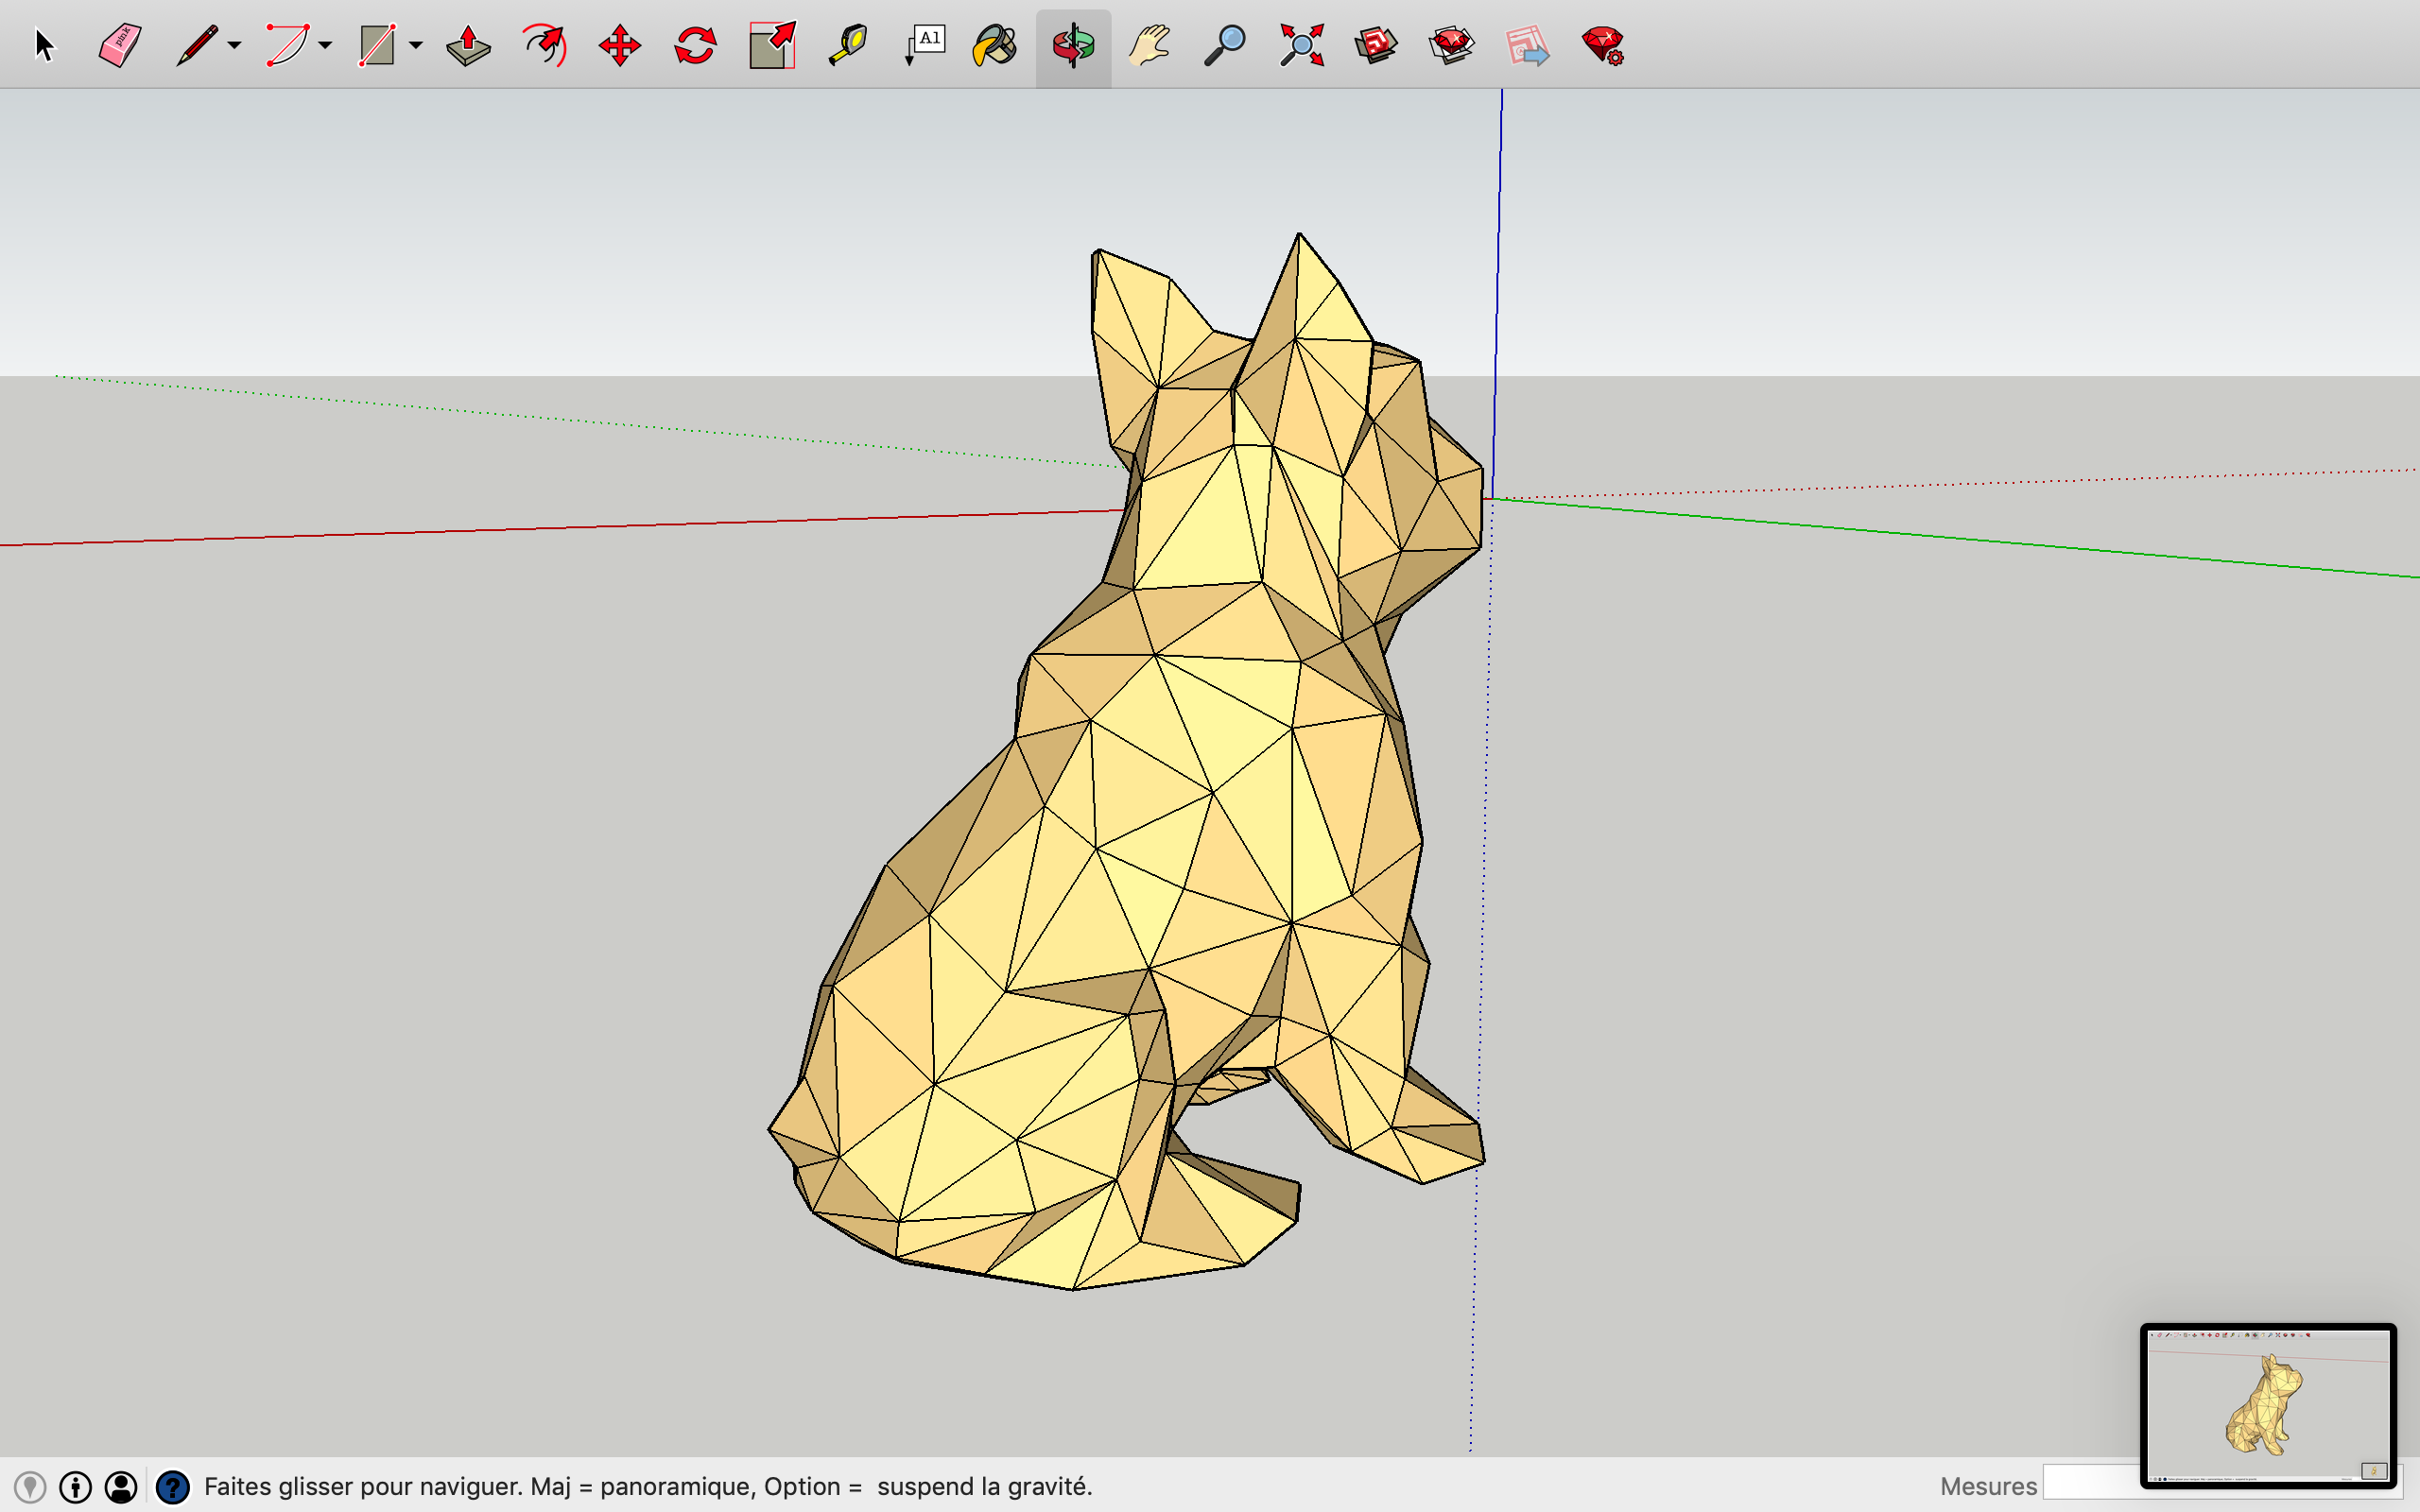This screenshot has height=1512, width=2420.
Task: Click into the Mesures input field
Action: pos(2090,1483)
